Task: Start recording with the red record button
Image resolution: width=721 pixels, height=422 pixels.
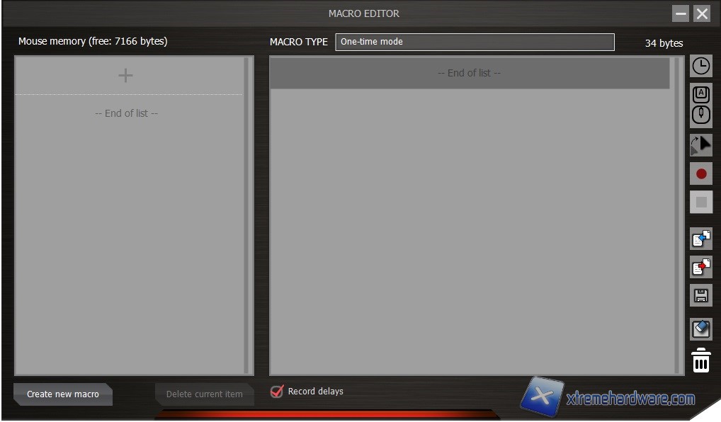Action: (700, 173)
